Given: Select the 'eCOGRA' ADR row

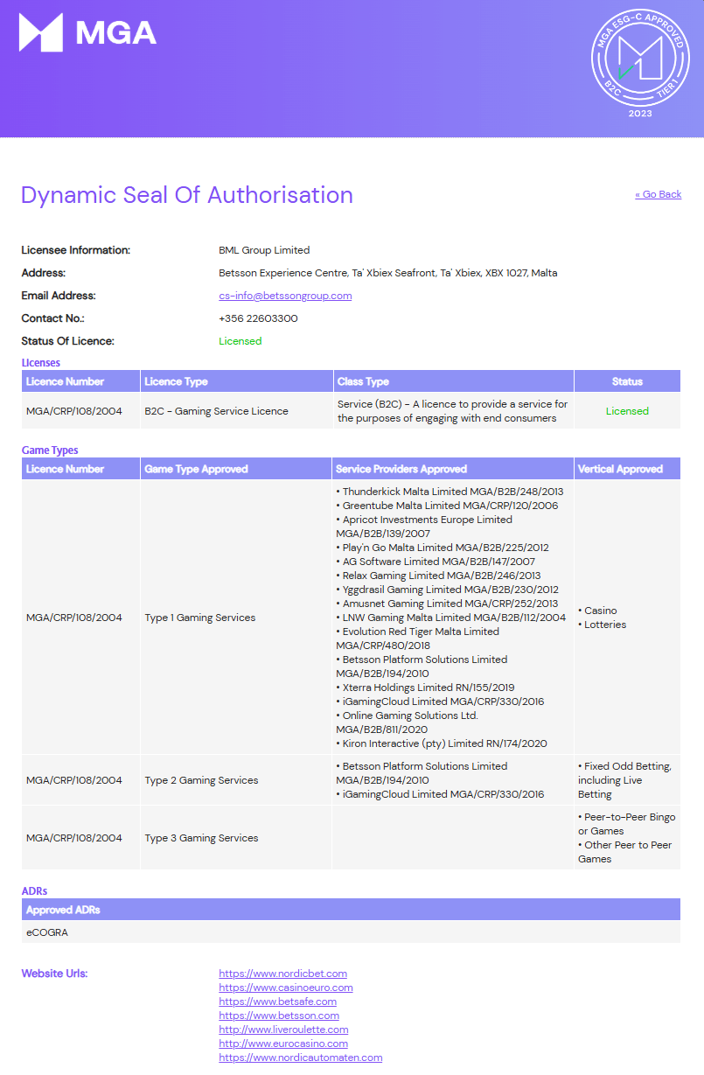Looking at the screenshot, I should [x=351, y=932].
